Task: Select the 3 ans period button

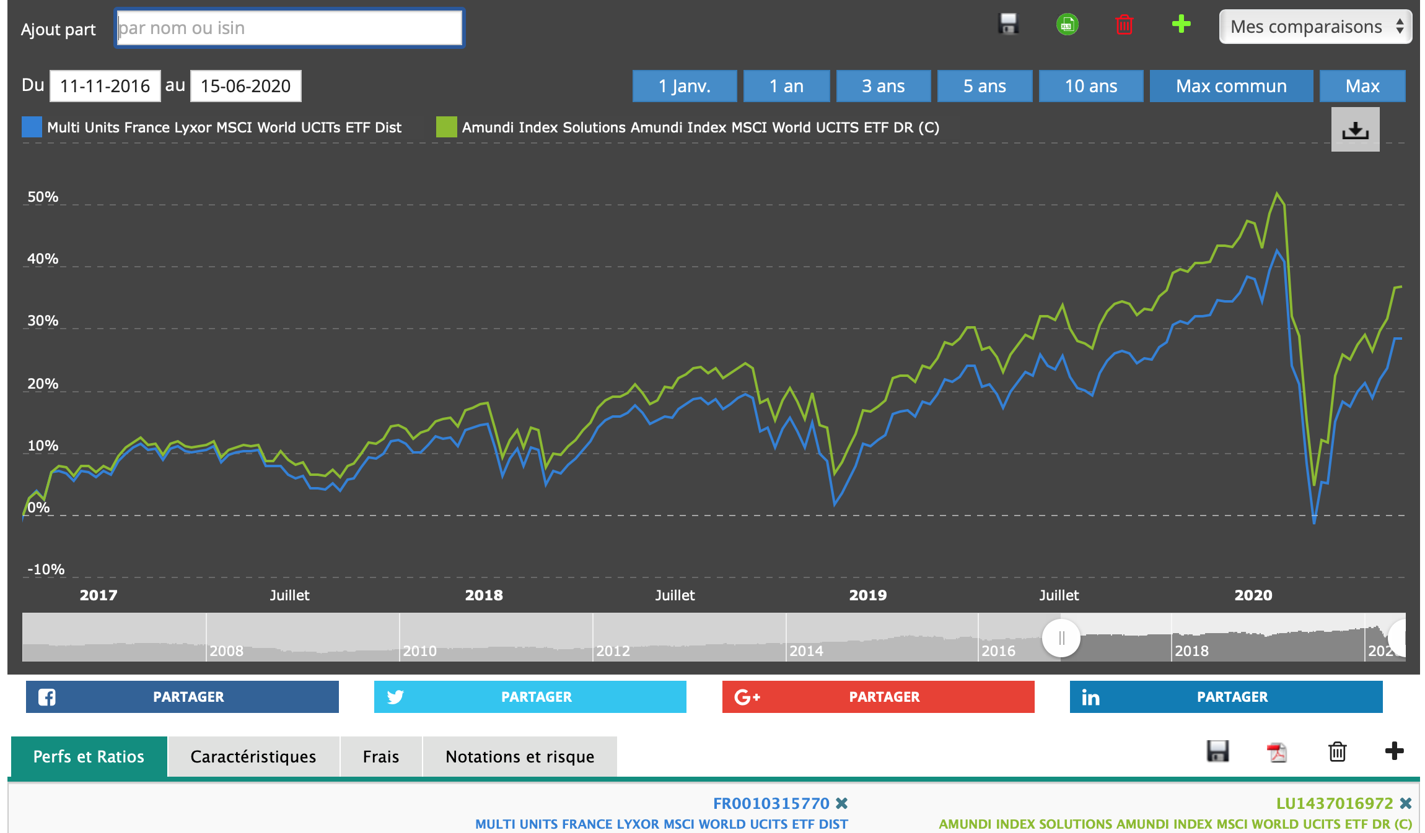Action: point(883,86)
